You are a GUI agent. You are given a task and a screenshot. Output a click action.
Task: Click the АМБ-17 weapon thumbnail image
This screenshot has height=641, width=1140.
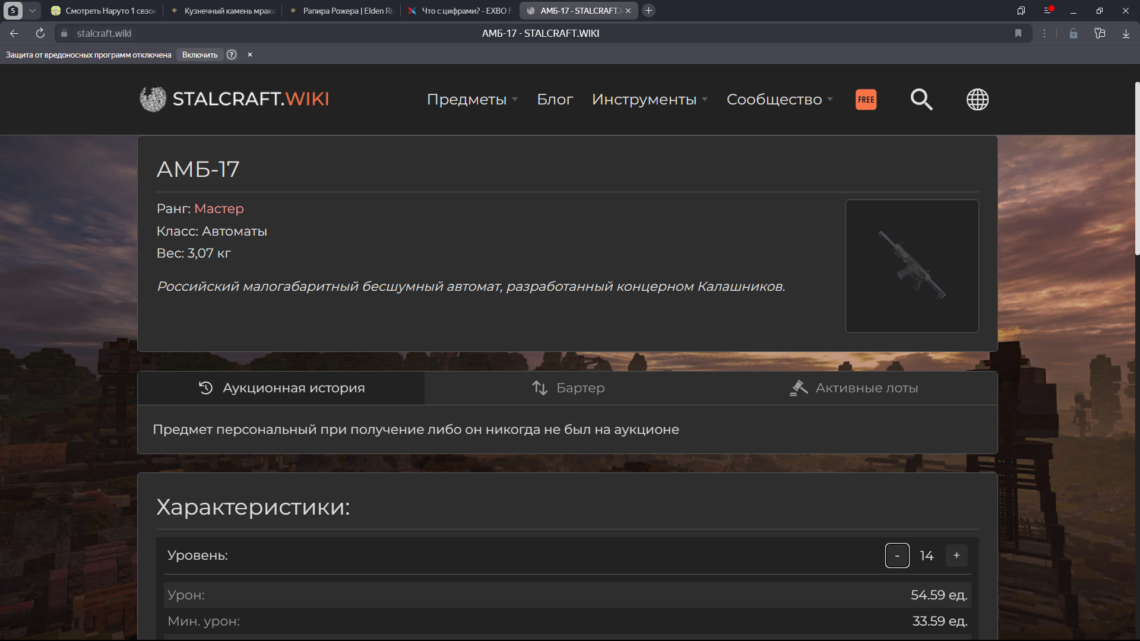(912, 266)
